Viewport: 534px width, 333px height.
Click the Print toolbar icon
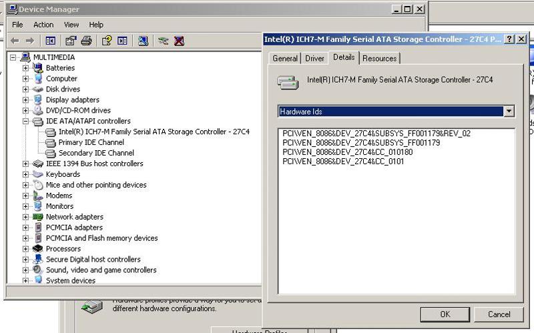(87, 41)
